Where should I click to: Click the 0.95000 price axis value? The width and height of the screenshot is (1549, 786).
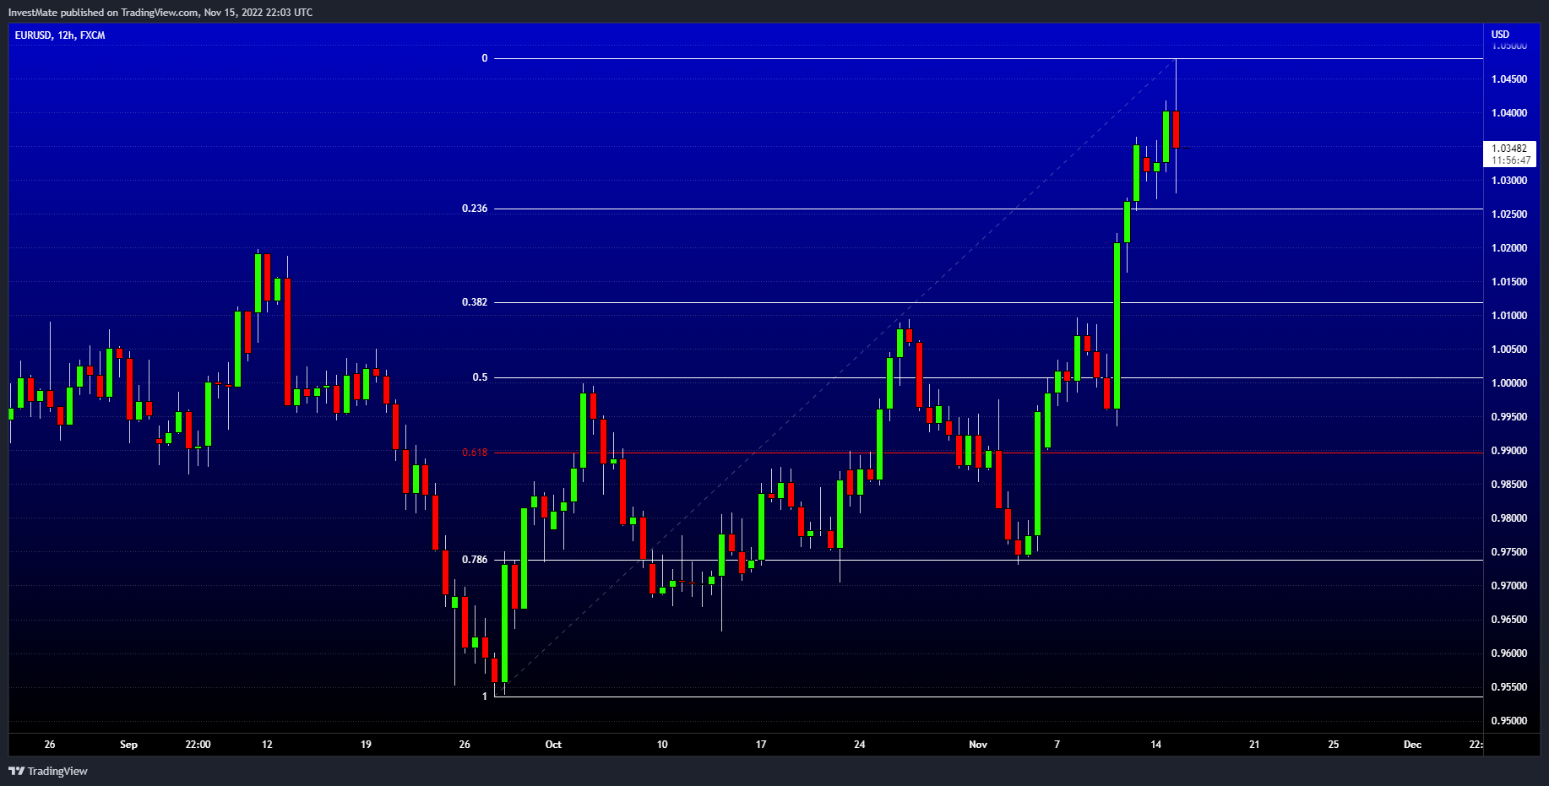click(1509, 721)
